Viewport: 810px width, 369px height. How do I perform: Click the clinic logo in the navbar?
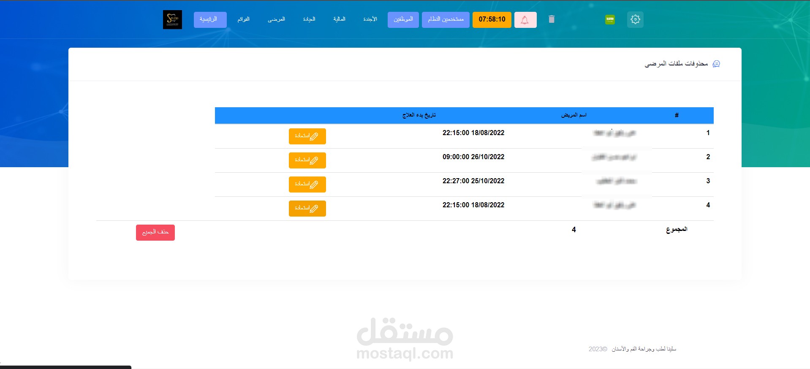[x=172, y=19]
